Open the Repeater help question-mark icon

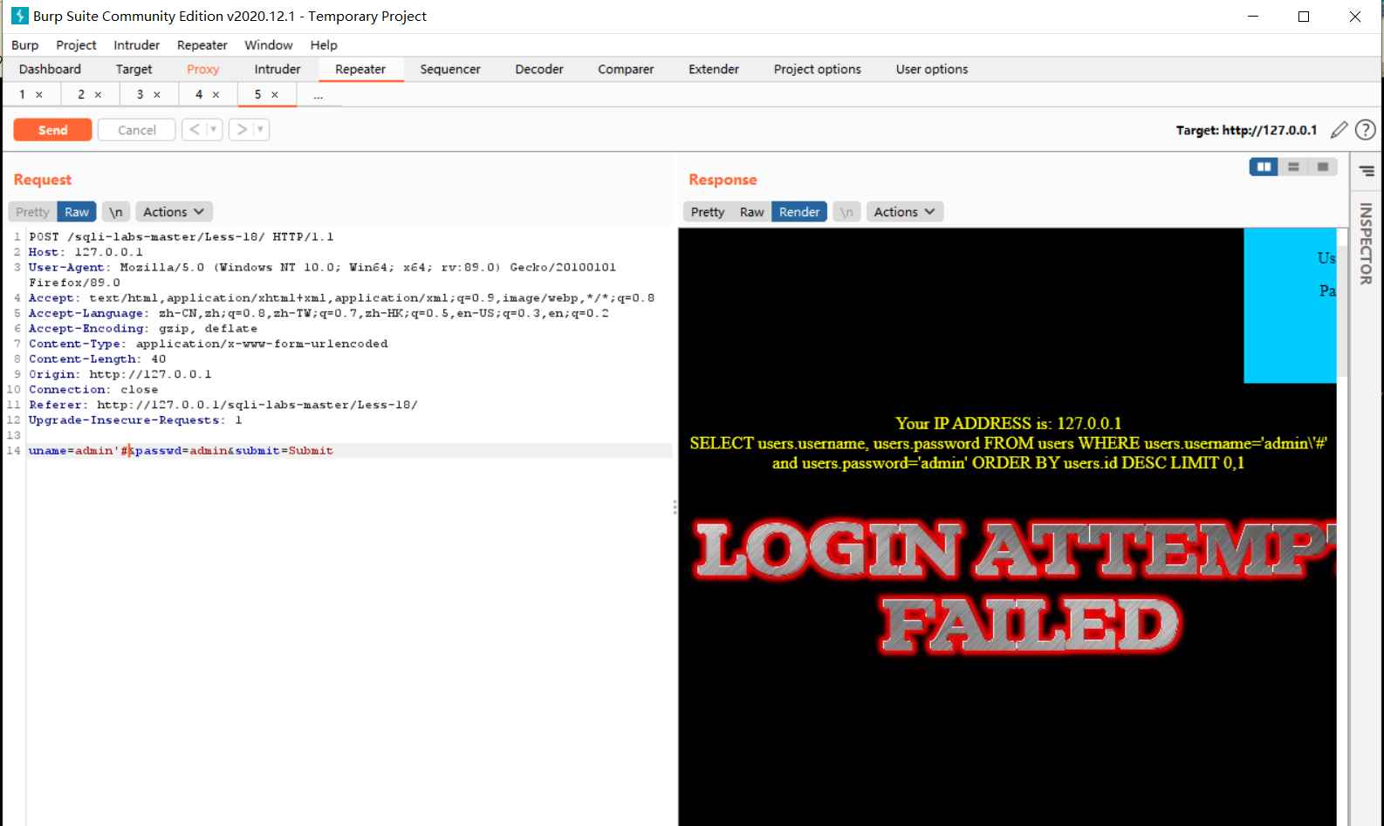click(x=1366, y=130)
